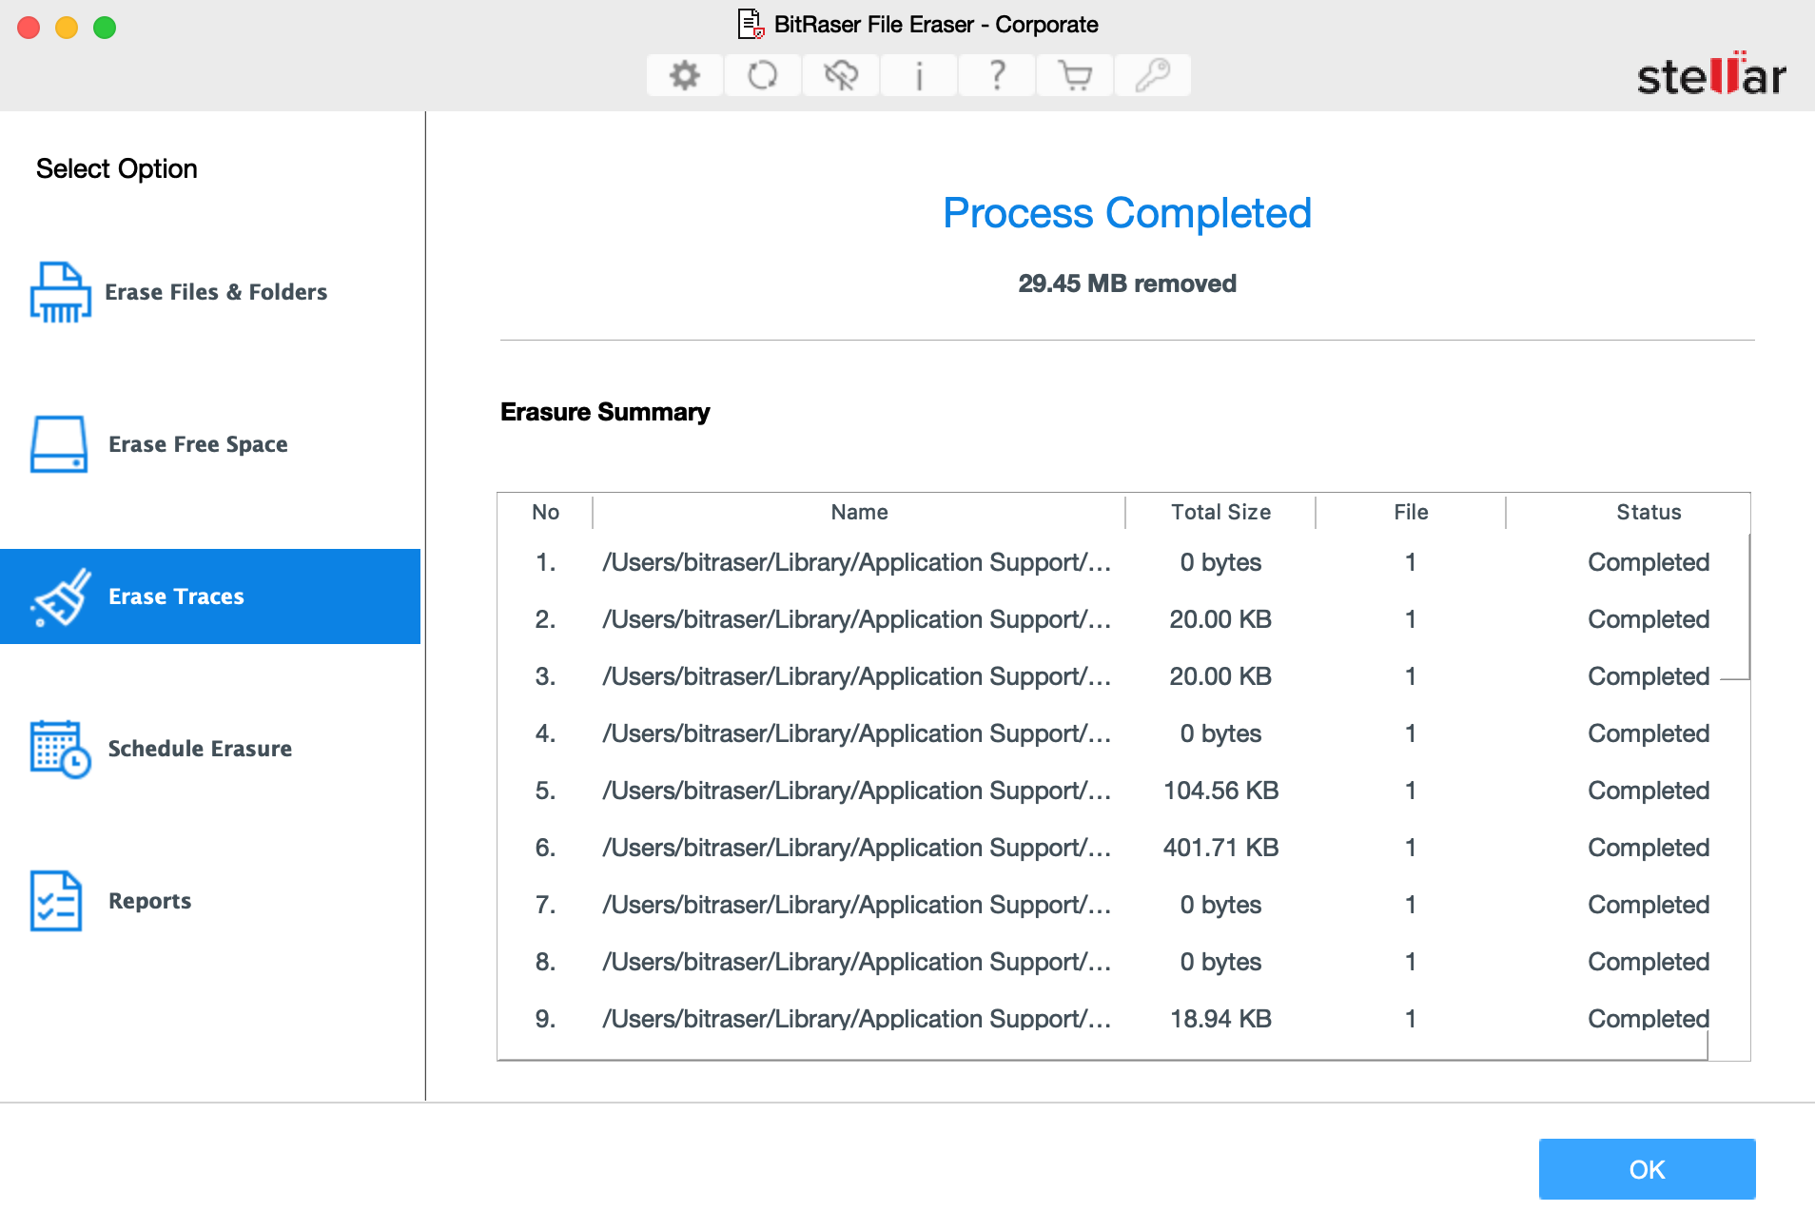Select row 1 path in summary
Image resolution: width=1815 pixels, height=1231 pixels.
pyautogui.click(x=856, y=562)
